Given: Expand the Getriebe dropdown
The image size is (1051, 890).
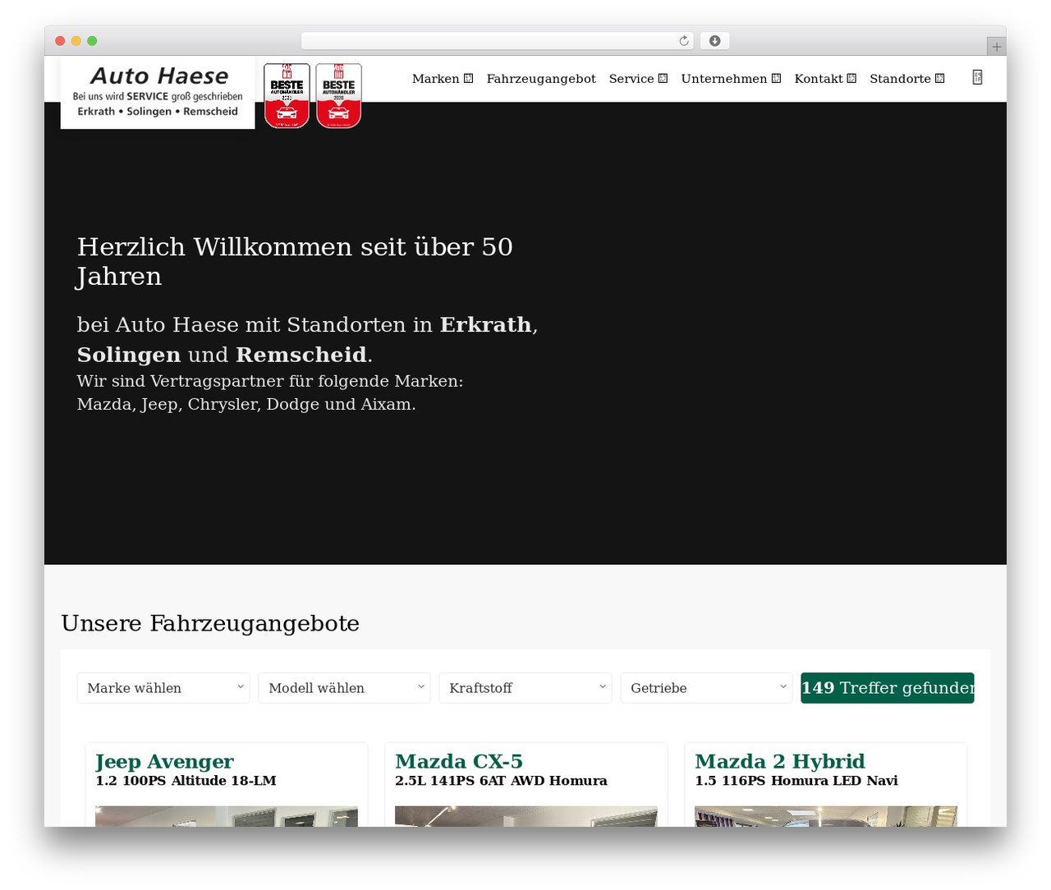Looking at the screenshot, I should (x=706, y=688).
